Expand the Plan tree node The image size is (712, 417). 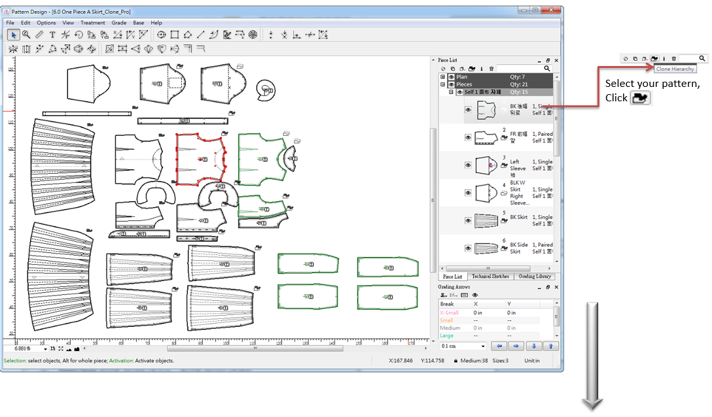[443, 77]
